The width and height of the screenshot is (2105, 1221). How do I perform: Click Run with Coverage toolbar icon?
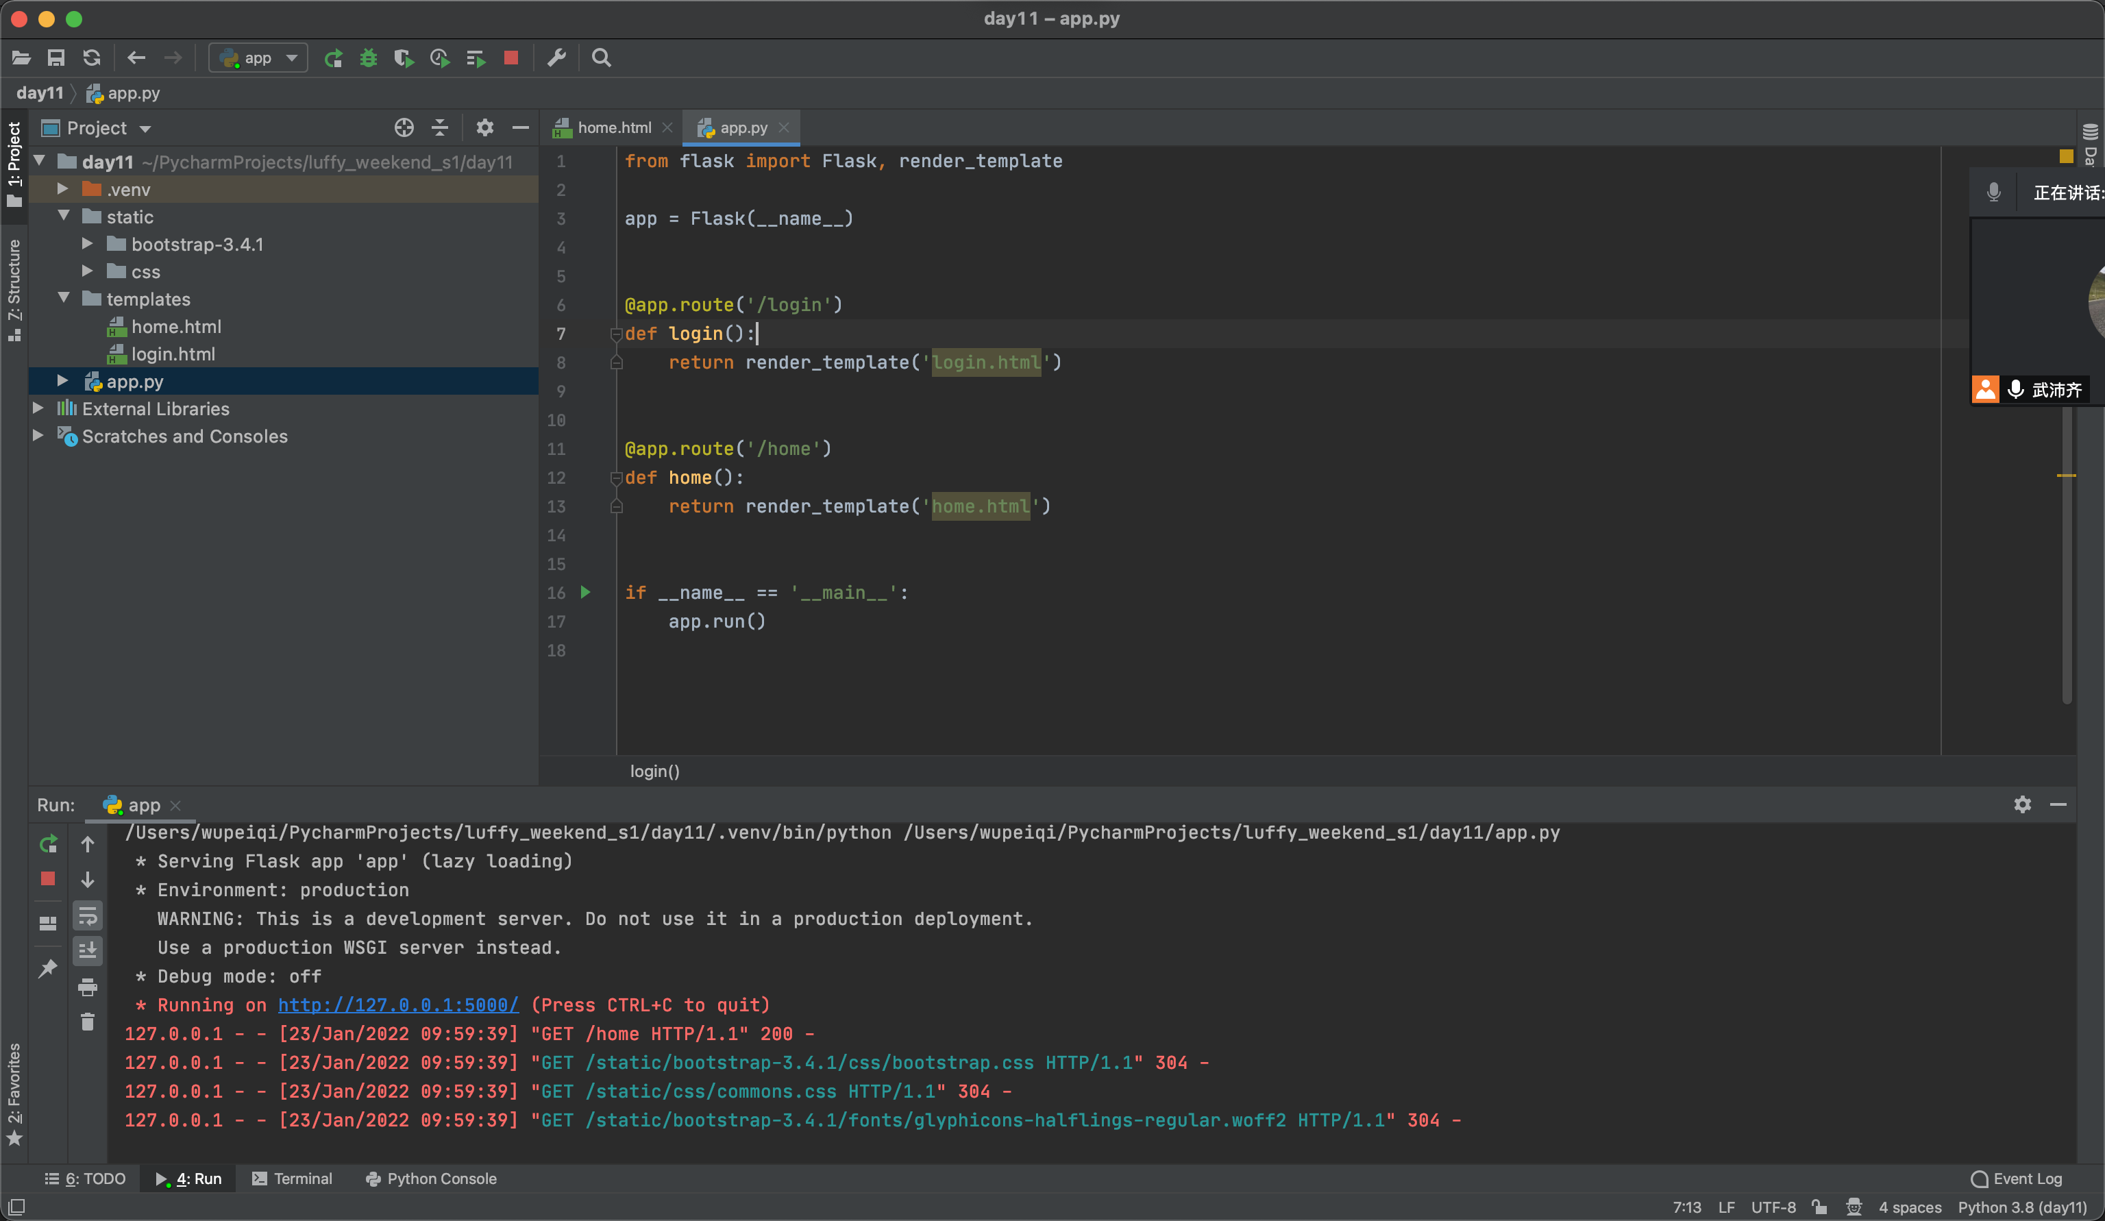point(404,58)
